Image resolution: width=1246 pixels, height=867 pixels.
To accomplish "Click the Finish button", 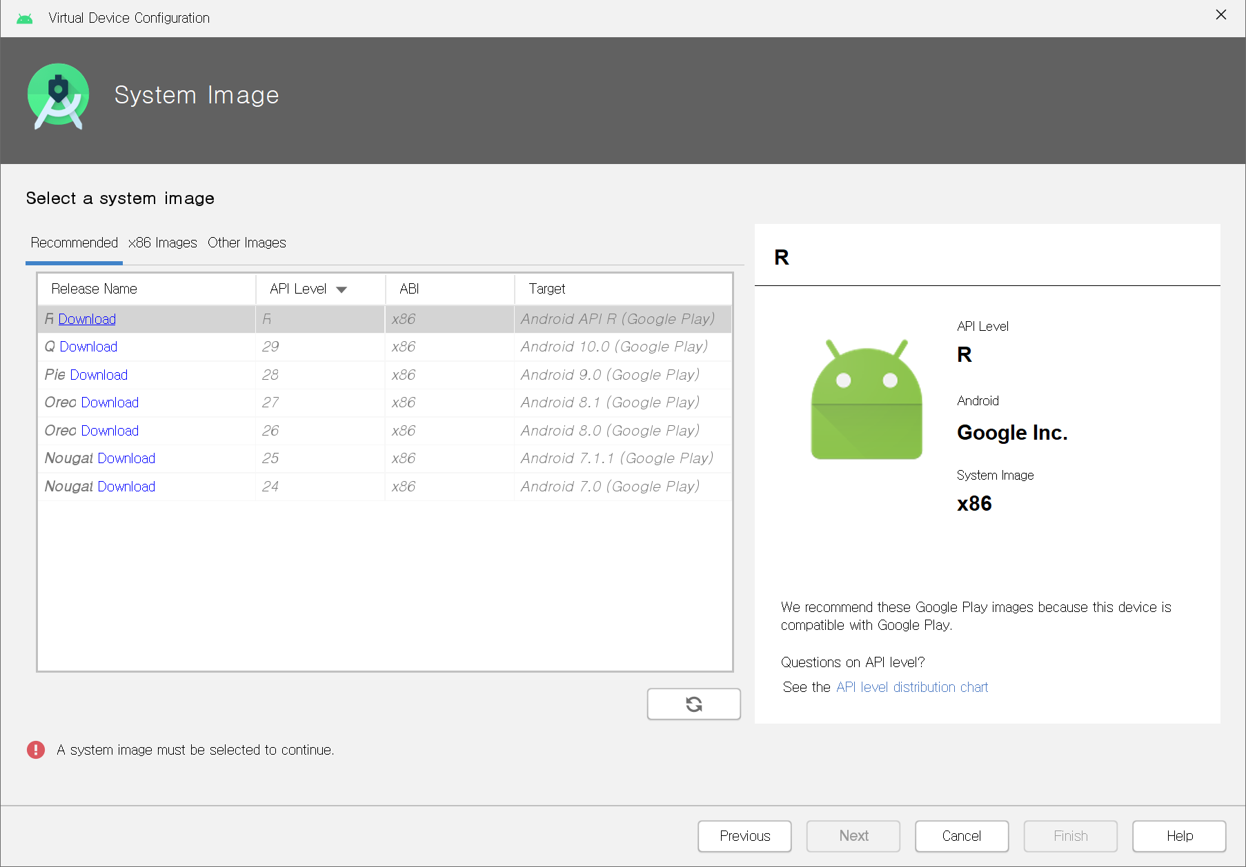I will (1071, 836).
